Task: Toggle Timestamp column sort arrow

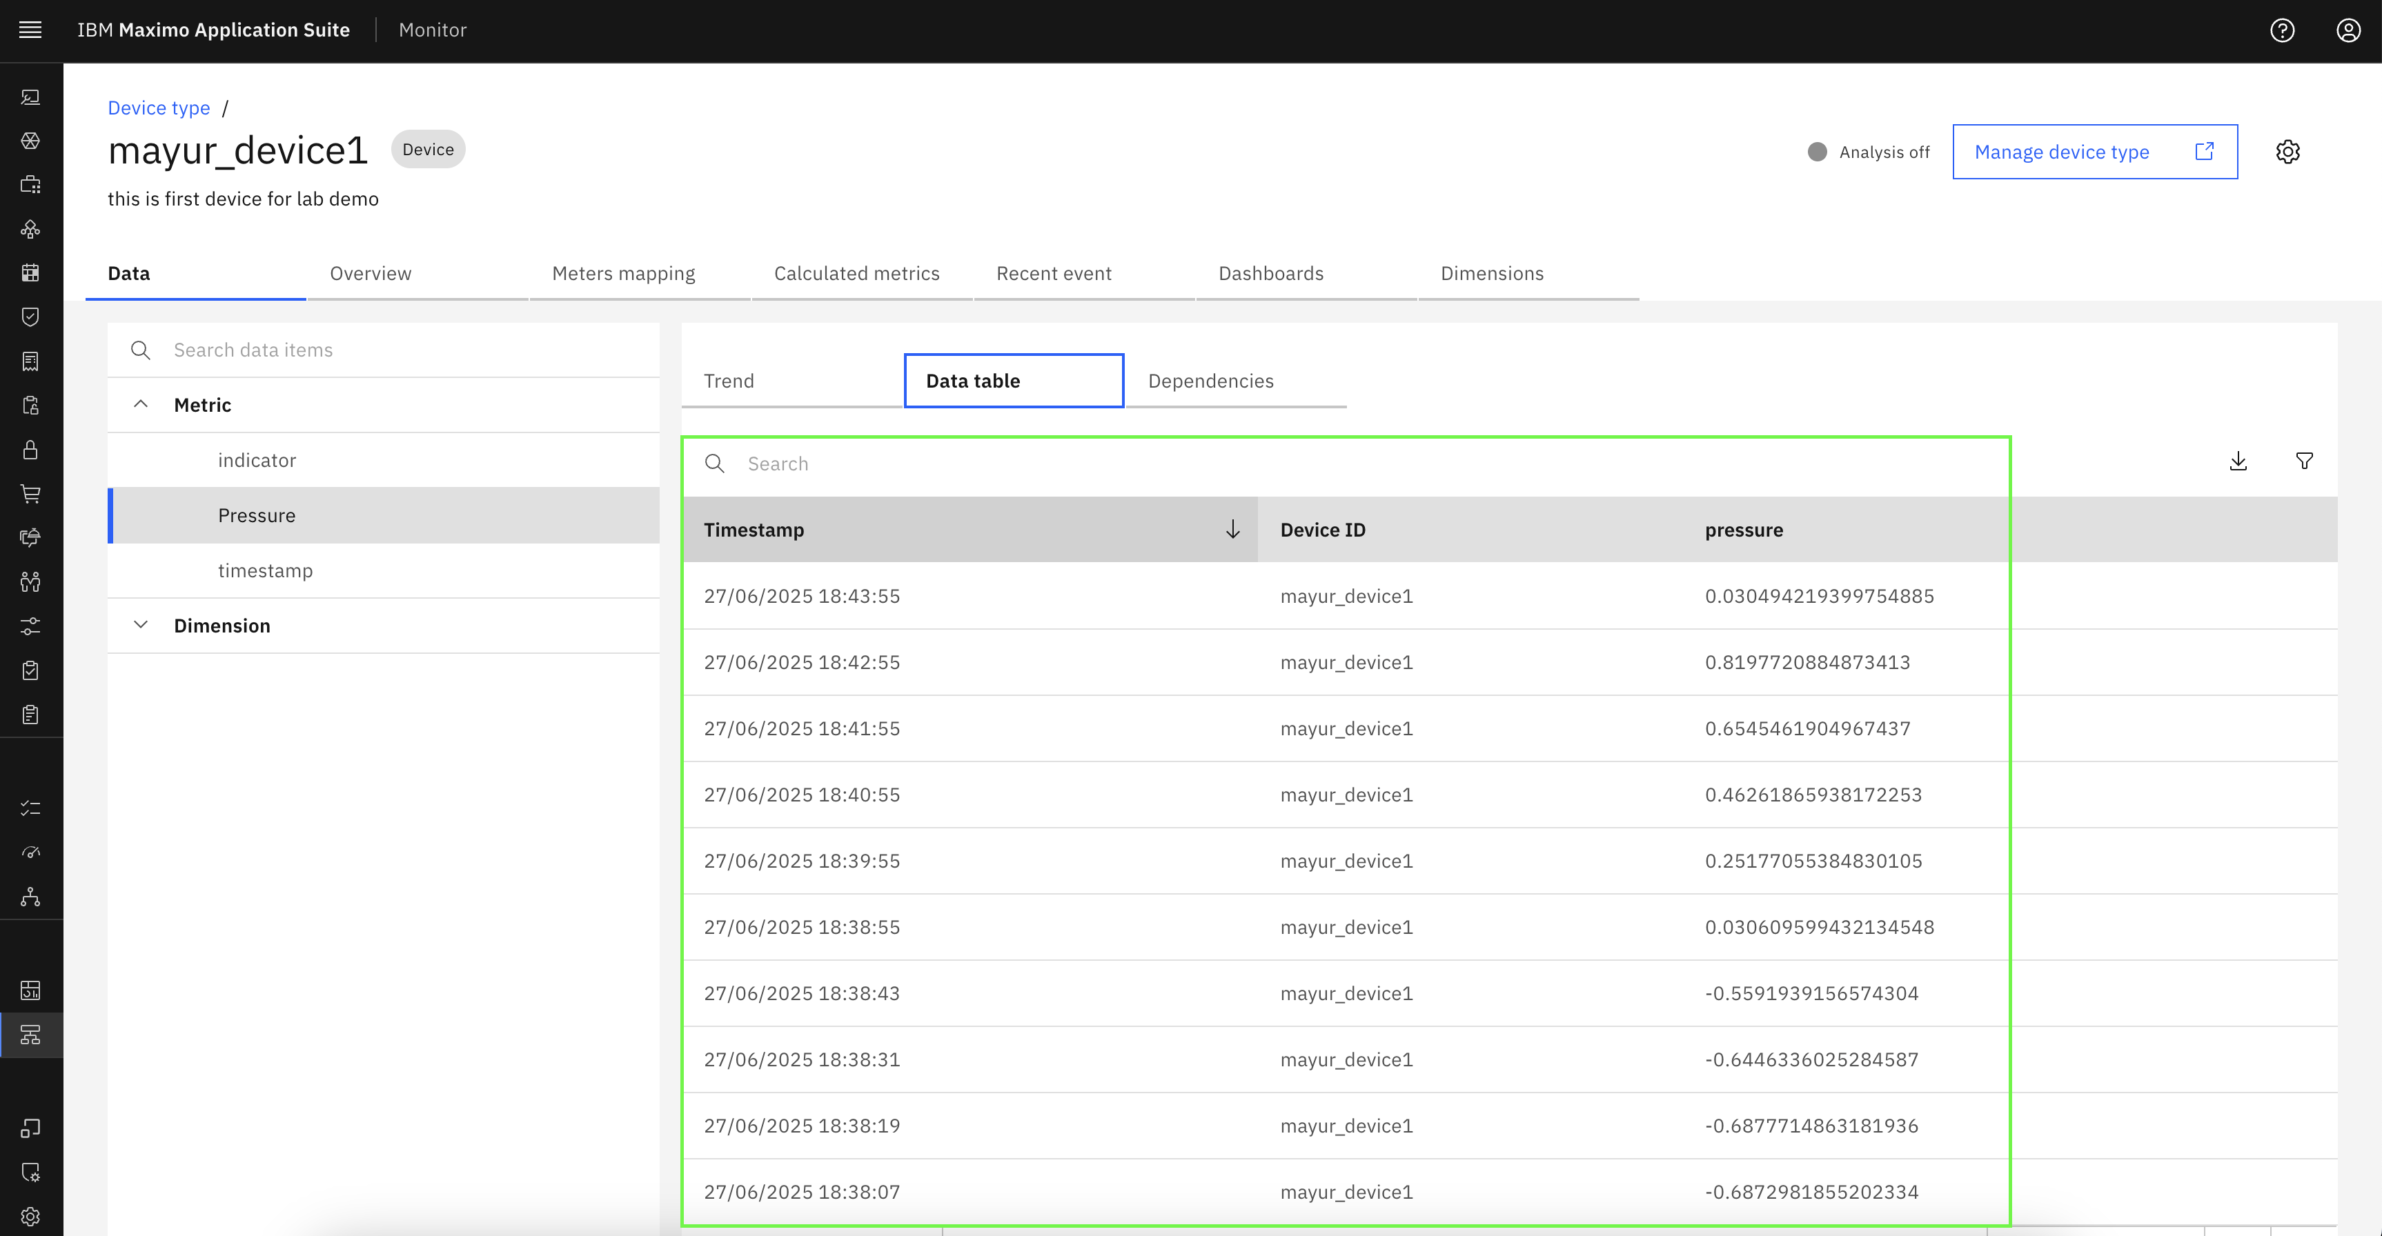Action: coord(1232,530)
